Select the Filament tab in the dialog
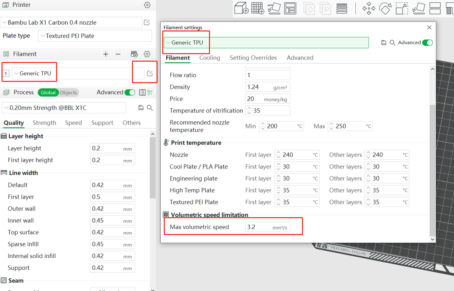 coord(178,58)
